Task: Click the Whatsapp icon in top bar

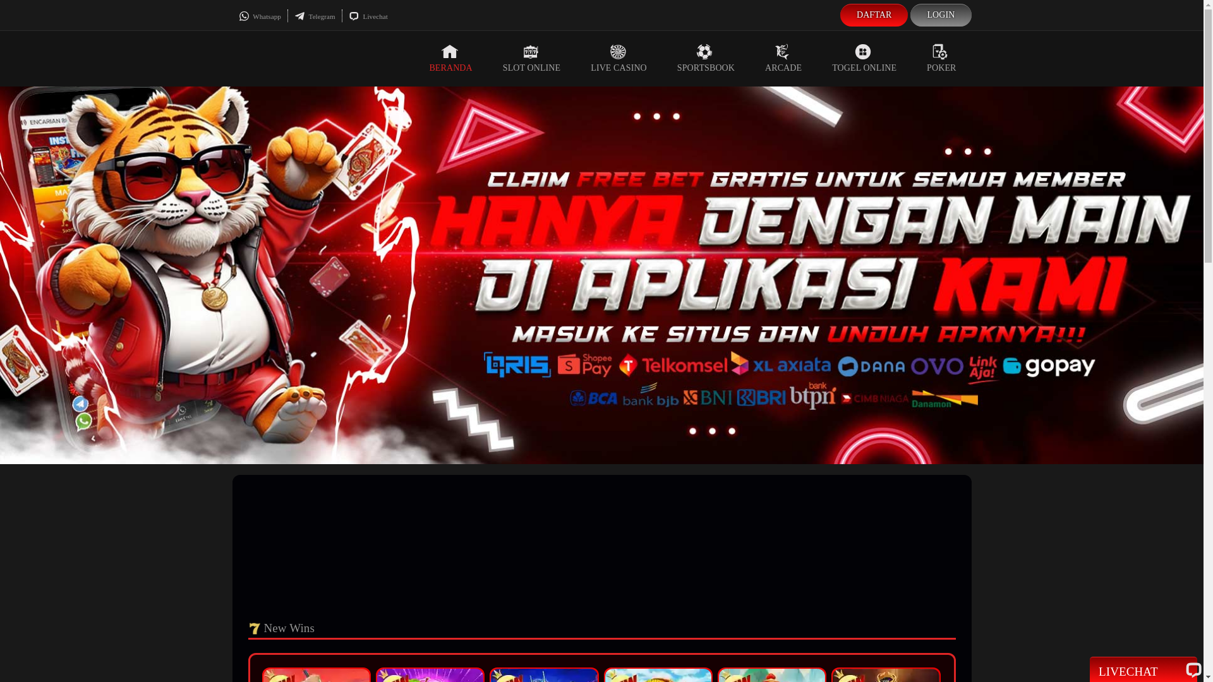Action: click(244, 16)
